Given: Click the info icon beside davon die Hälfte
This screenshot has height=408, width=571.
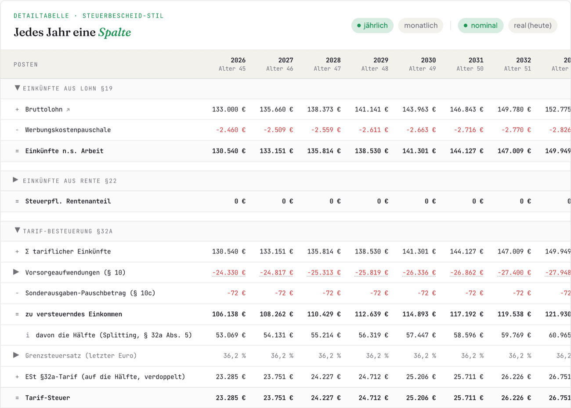Looking at the screenshot, I should pos(28,335).
